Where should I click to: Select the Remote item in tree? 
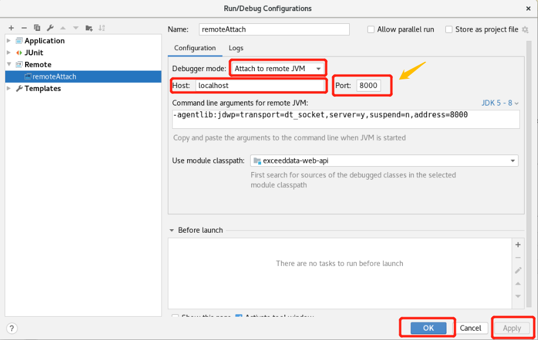click(x=38, y=65)
